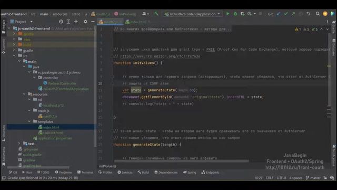Image resolution: width=337 pixels, height=190 pixels.
Task: Open Search Everywhere magnifier icon
Action: 318,14
